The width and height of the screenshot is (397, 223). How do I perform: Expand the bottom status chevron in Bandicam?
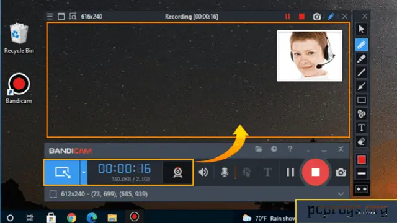[341, 194]
